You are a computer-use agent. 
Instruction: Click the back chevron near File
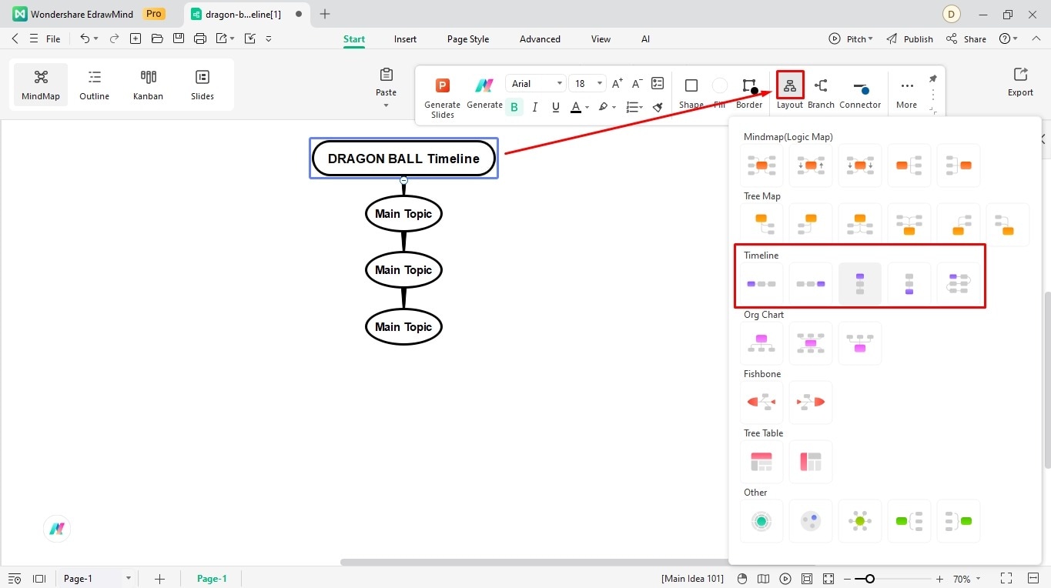coord(15,38)
